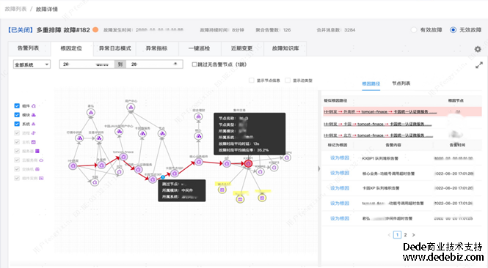Check 显示边类型 option
Screen dimensions: 488x268
click(x=288, y=81)
